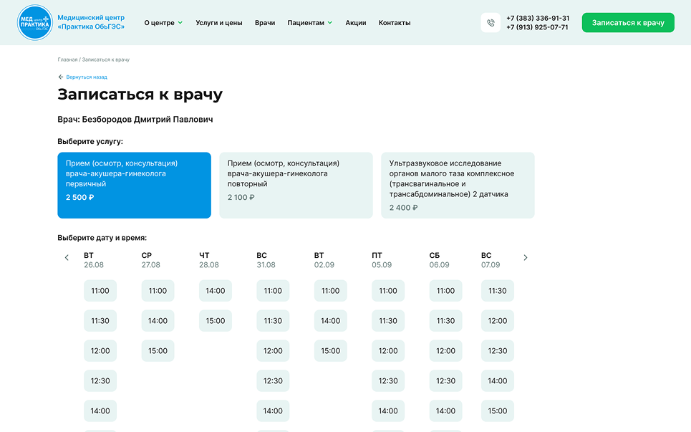Choose 14:00 slot on Thursday 28.08
This screenshot has height=432, width=691.
point(216,291)
